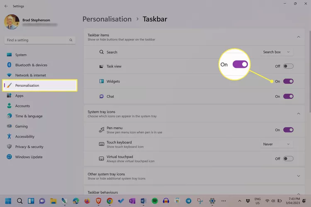This screenshot has width=311, height=207.
Task: Open the Apps settings category
Action: [x=40, y=96]
